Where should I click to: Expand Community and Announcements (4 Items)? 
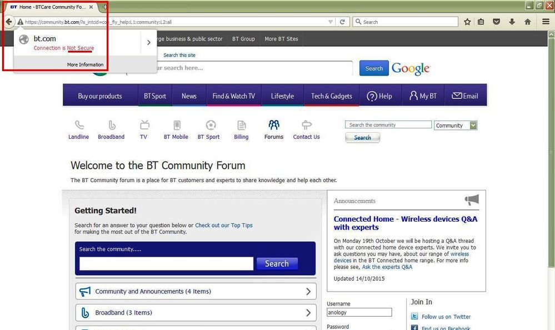(x=196, y=292)
